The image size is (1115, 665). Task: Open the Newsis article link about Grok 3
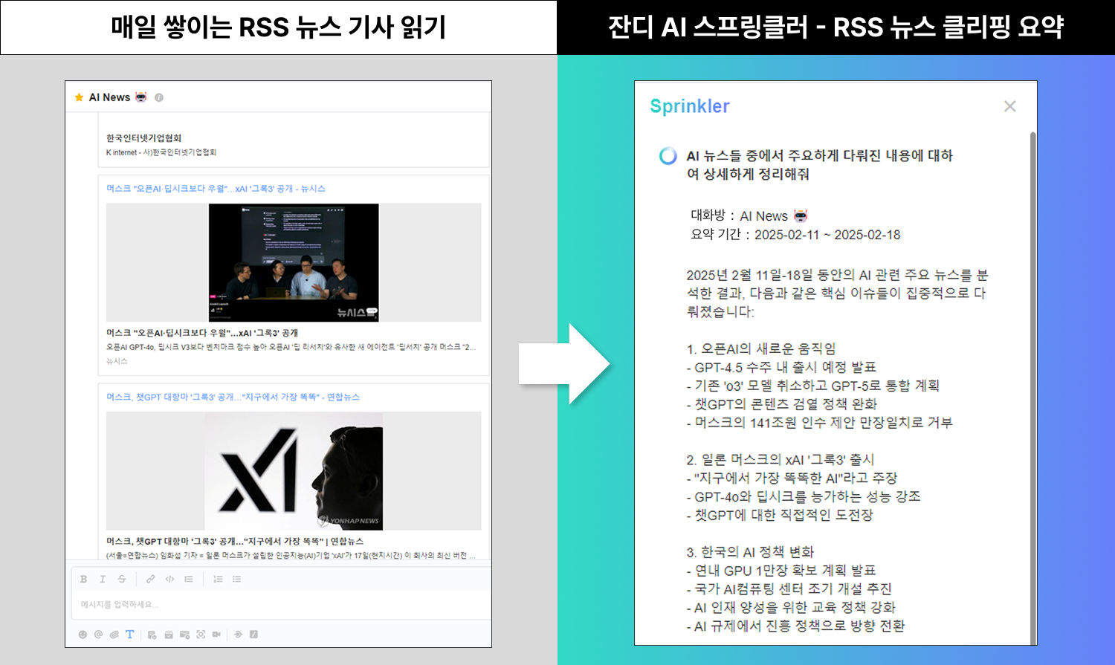216,189
